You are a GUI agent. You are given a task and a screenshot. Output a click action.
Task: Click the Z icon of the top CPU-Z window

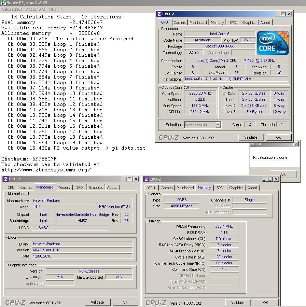[159, 14]
